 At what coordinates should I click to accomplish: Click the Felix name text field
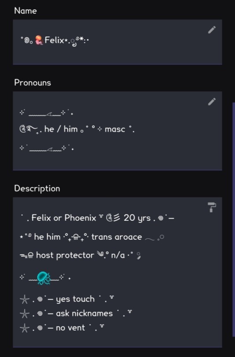coord(117,42)
